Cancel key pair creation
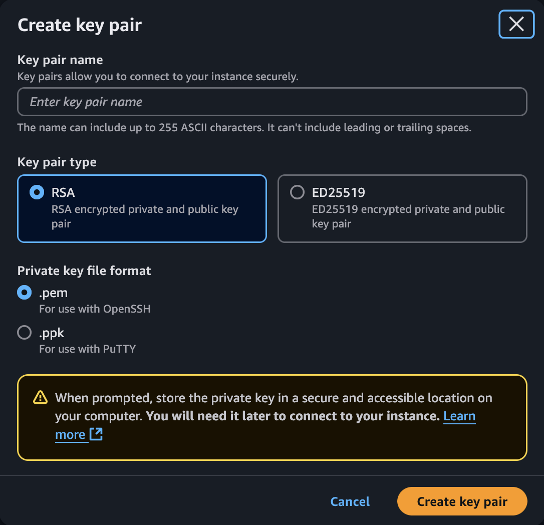 pyautogui.click(x=350, y=501)
